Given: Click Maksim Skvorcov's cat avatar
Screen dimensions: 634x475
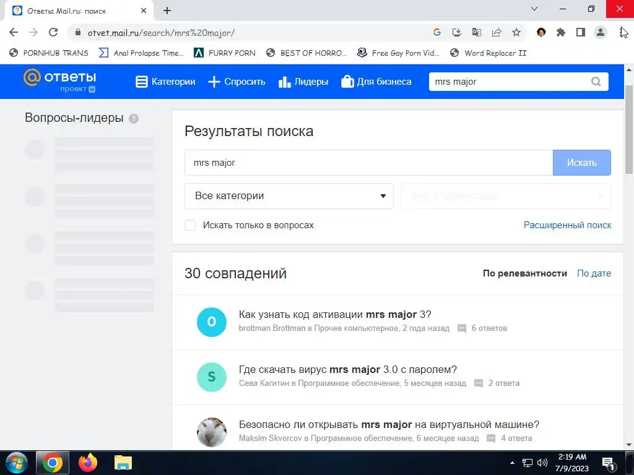Looking at the screenshot, I should click(212, 432).
